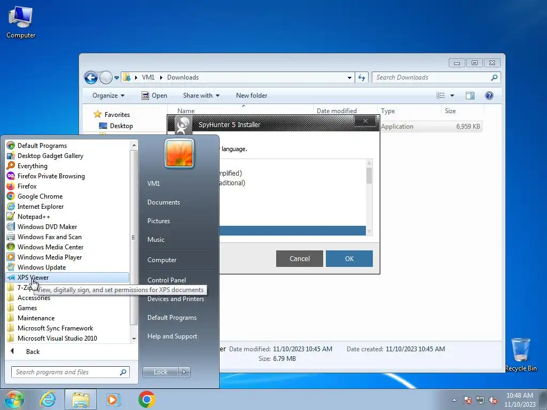Select the highlighted language row in the installer

tap(292, 231)
